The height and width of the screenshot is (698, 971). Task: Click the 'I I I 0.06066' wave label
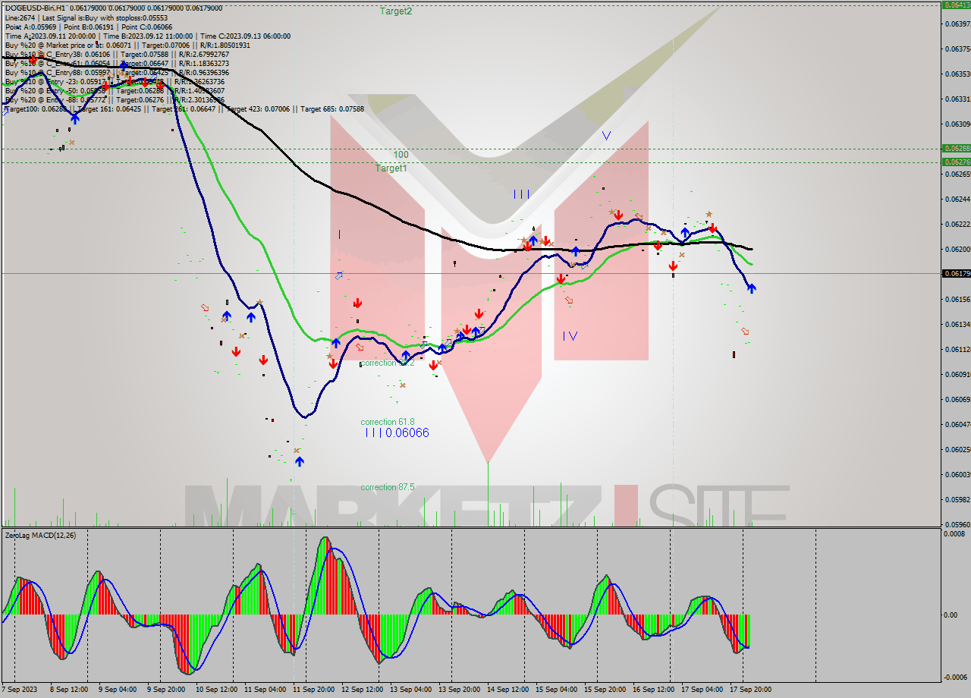pos(397,432)
